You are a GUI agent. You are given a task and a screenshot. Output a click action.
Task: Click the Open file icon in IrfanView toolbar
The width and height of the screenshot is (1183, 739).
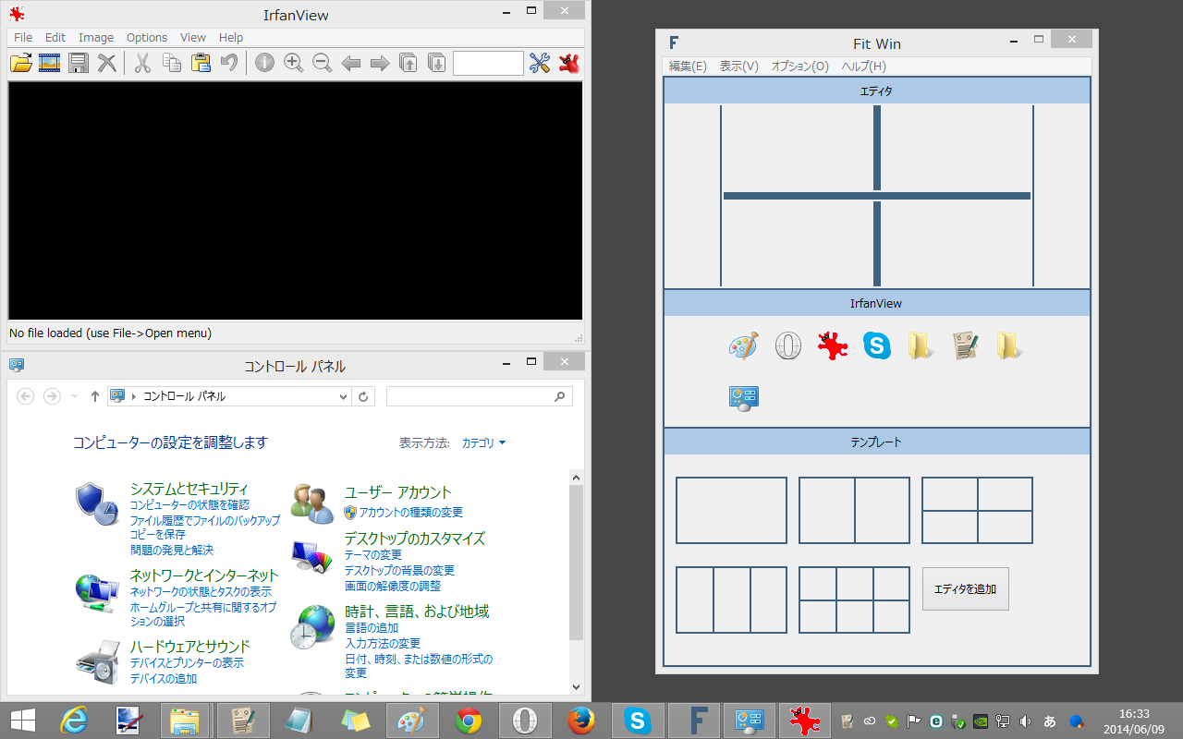click(21, 63)
